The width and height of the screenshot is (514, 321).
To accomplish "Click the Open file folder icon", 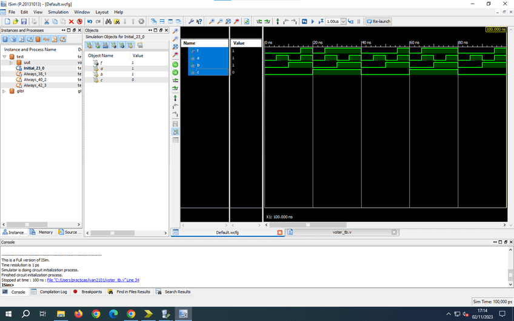I will [16, 21].
